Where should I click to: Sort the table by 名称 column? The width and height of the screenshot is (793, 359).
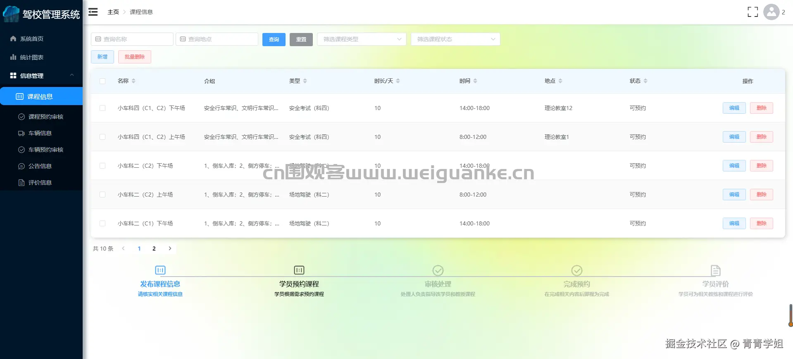point(133,81)
